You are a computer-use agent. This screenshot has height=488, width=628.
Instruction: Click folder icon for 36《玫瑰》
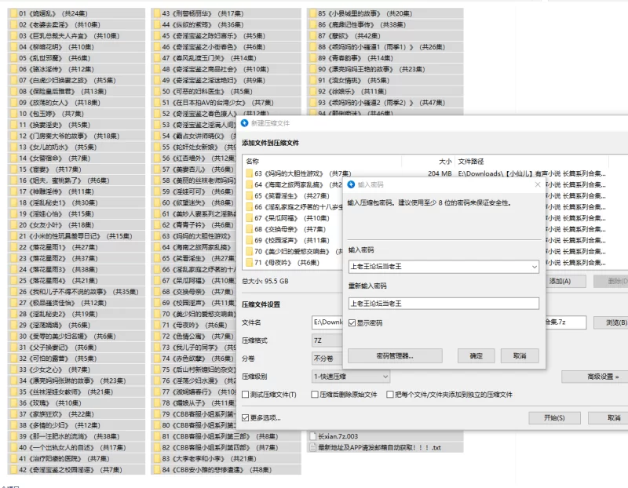coord(13,402)
